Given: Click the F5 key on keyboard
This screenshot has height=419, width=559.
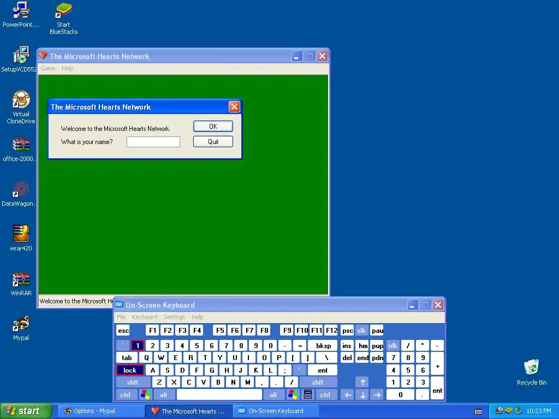Looking at the screenshot, I should pos(220,331).
